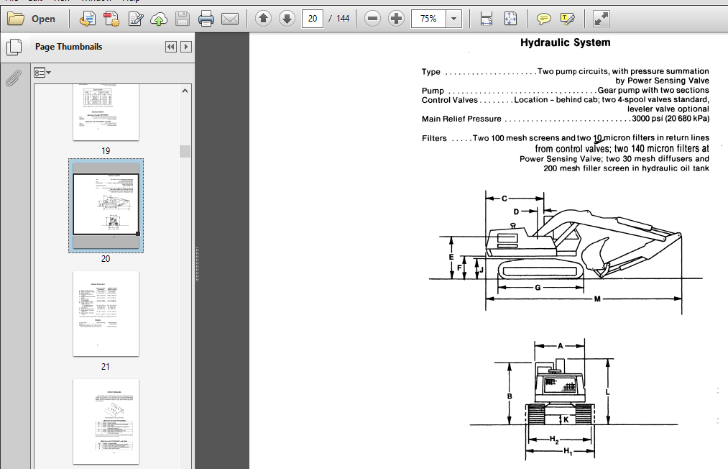728x469 pixels.
Task: Click the panel divider resize grip
Action: (x=198, y=264)
